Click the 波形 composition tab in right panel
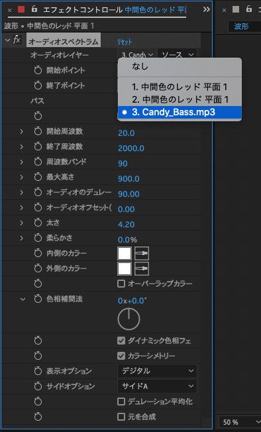Viewport: 261px width, 432px height. click(241, 27)
